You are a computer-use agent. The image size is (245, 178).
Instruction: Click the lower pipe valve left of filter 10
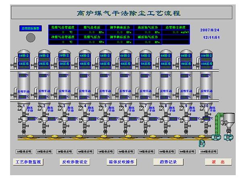tap(197, 95)
